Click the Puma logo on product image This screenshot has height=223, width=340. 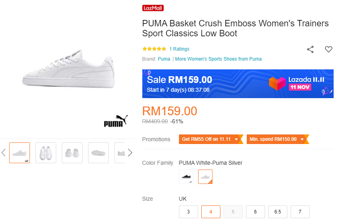[x=116, y=121]
